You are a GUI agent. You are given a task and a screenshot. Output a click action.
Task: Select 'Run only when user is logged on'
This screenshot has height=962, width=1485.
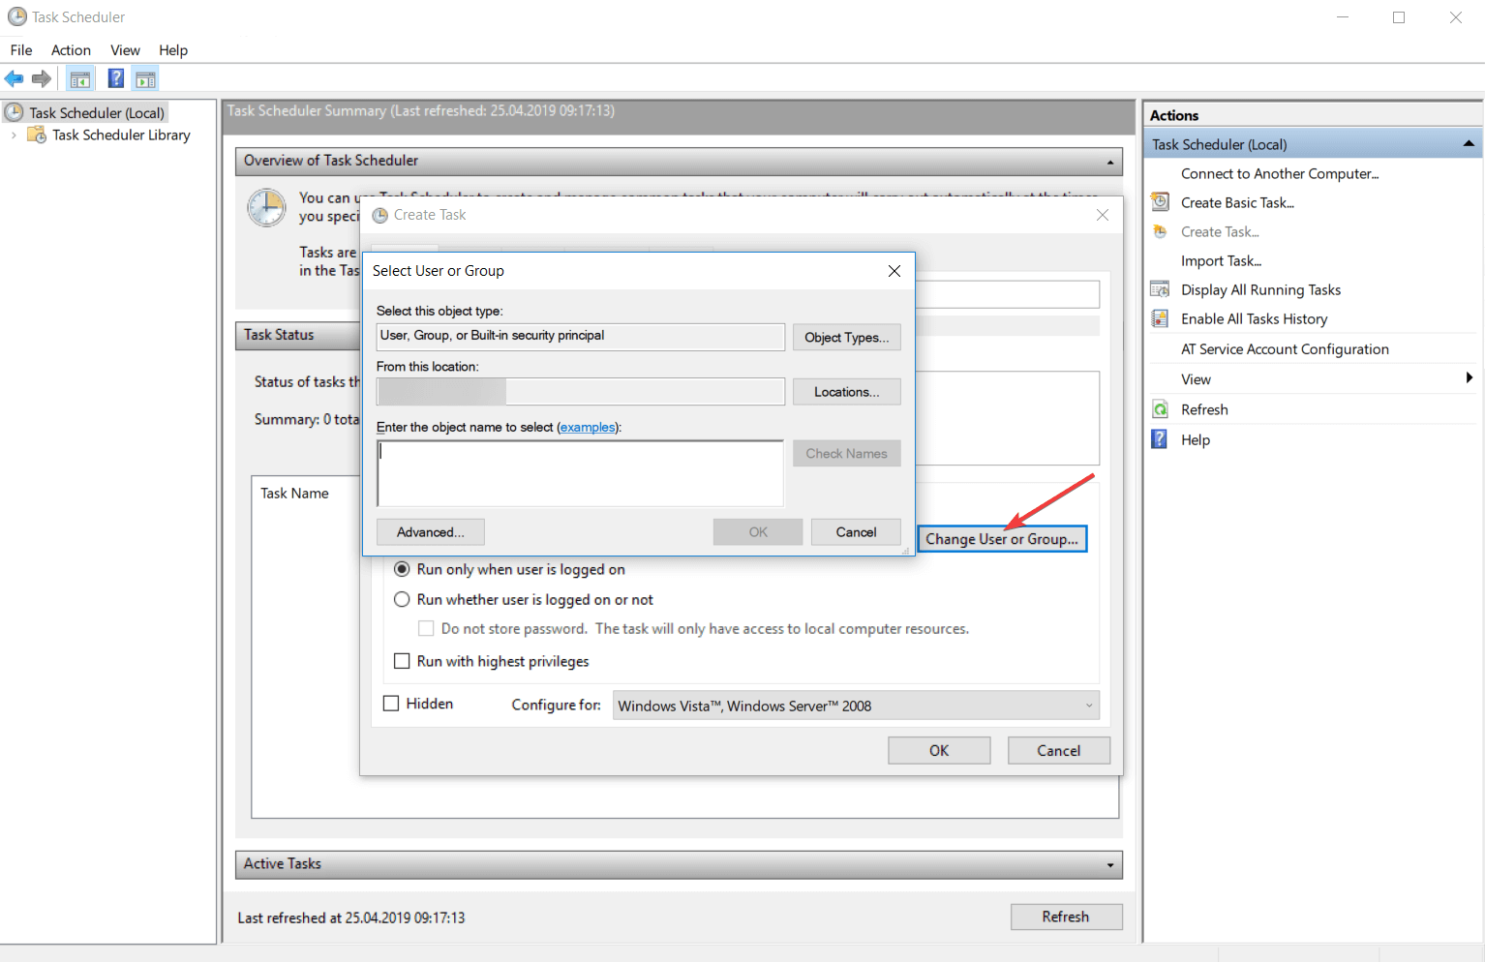coord(402,569)
